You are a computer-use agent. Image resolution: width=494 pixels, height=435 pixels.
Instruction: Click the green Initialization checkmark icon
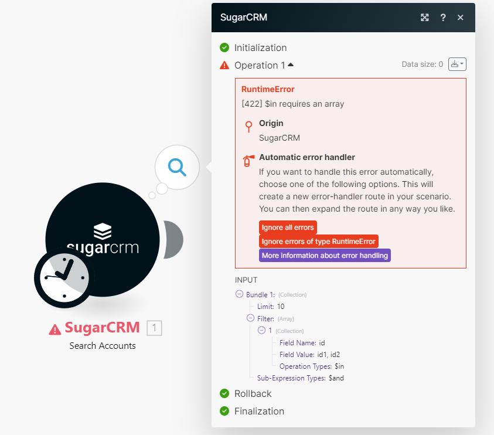pyautogui.click(x=224, y=47)
